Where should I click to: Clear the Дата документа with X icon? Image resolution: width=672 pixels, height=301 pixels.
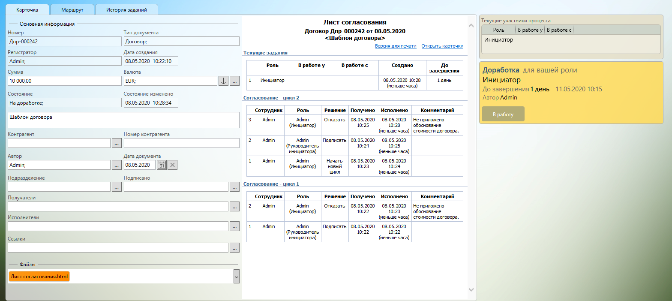coord(172,165)
